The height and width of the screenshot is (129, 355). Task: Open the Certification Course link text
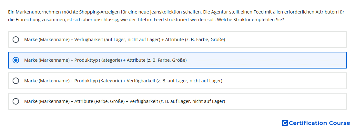pyautogui.click(x=319, y=123)
